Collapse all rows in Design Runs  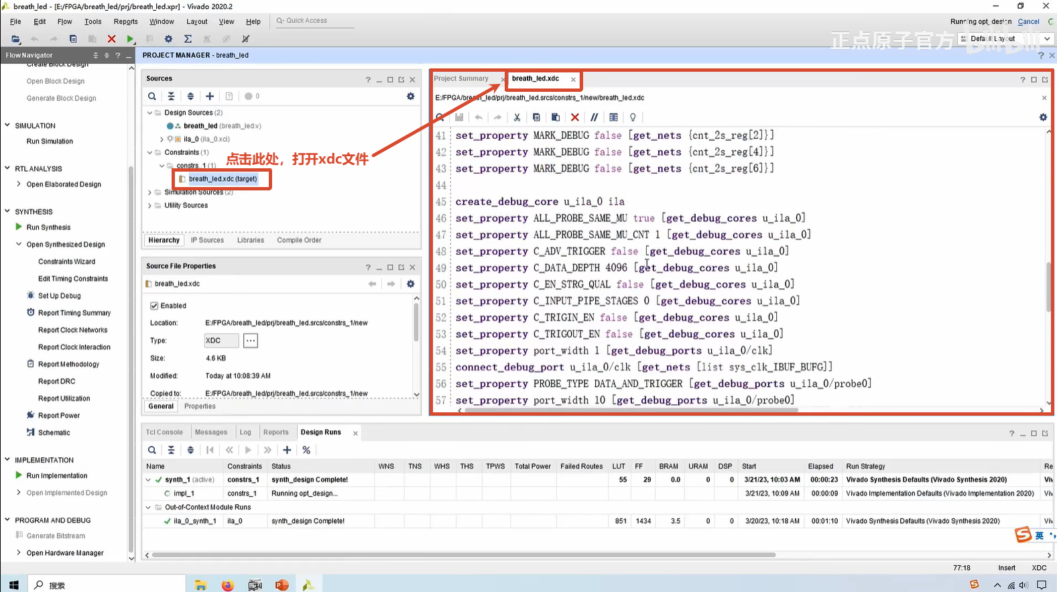(x=171, y=450)
